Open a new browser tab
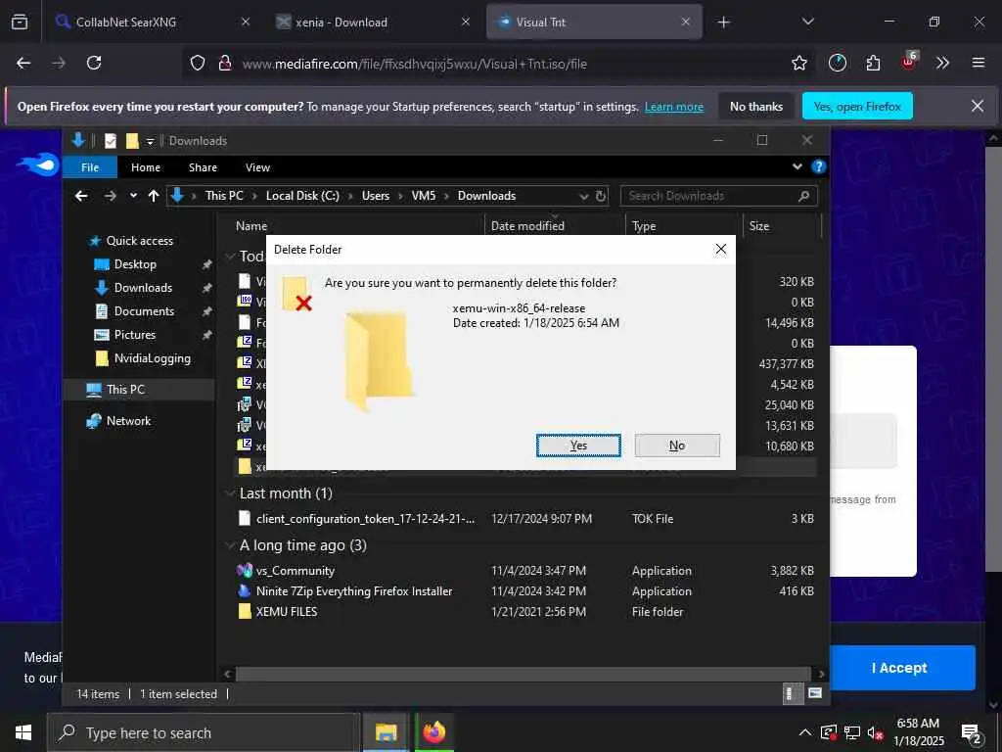 [x=723, y=23]
